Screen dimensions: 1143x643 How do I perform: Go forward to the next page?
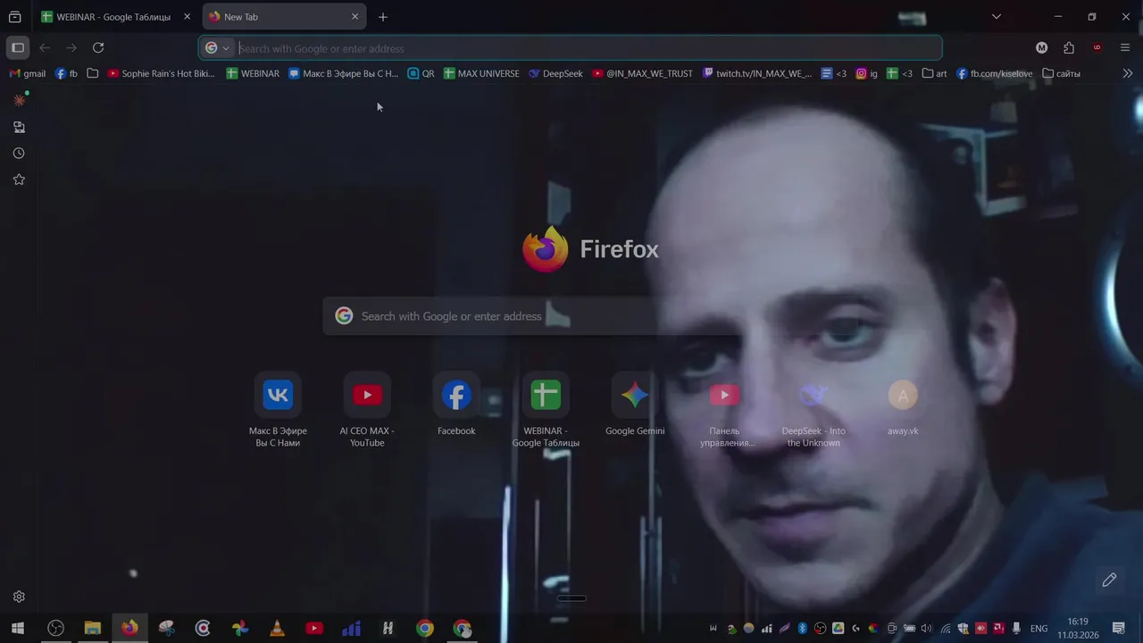pos(71,48)
